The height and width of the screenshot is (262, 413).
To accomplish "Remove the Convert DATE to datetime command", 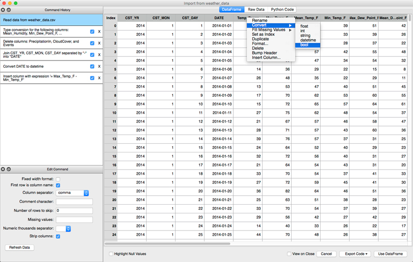I will [99, 67].
